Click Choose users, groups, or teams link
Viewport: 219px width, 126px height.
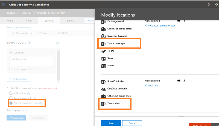[160, 26]
